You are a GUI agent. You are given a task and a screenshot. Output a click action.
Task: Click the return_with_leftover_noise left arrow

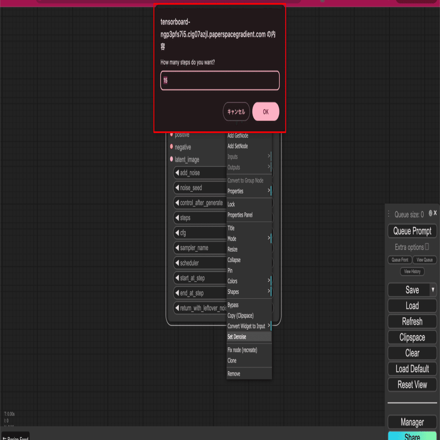tap(177, 308)
